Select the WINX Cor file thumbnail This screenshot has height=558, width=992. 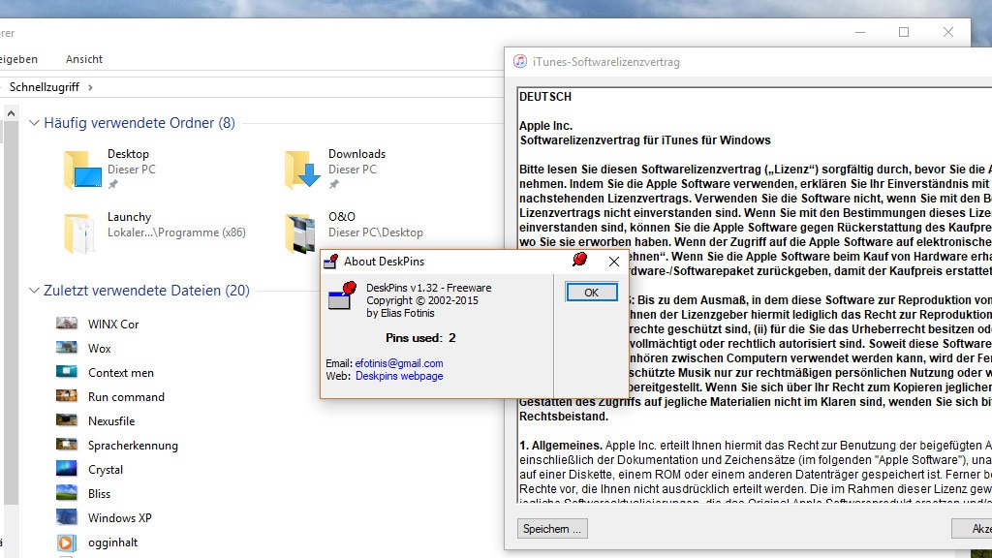tap(67, 324)
